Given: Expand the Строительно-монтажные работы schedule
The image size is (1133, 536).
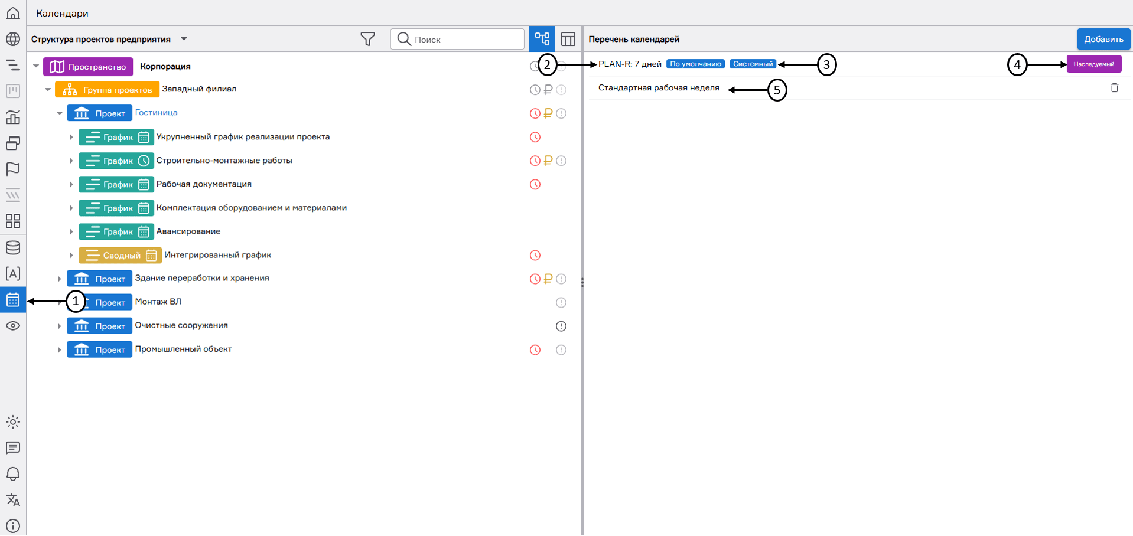Looking at the screenshot, I should 71,161.
